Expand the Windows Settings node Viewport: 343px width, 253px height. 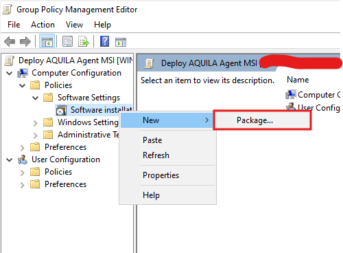point(36,123)
